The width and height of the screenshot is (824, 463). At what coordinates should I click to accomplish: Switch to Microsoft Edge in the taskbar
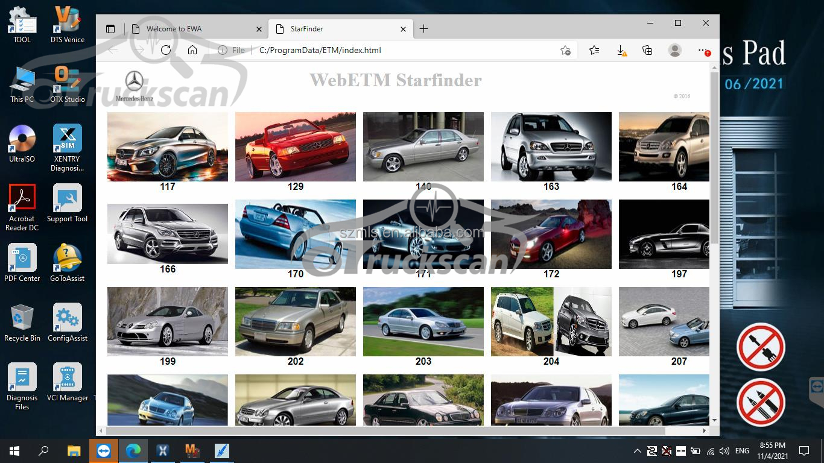point(133,450)
